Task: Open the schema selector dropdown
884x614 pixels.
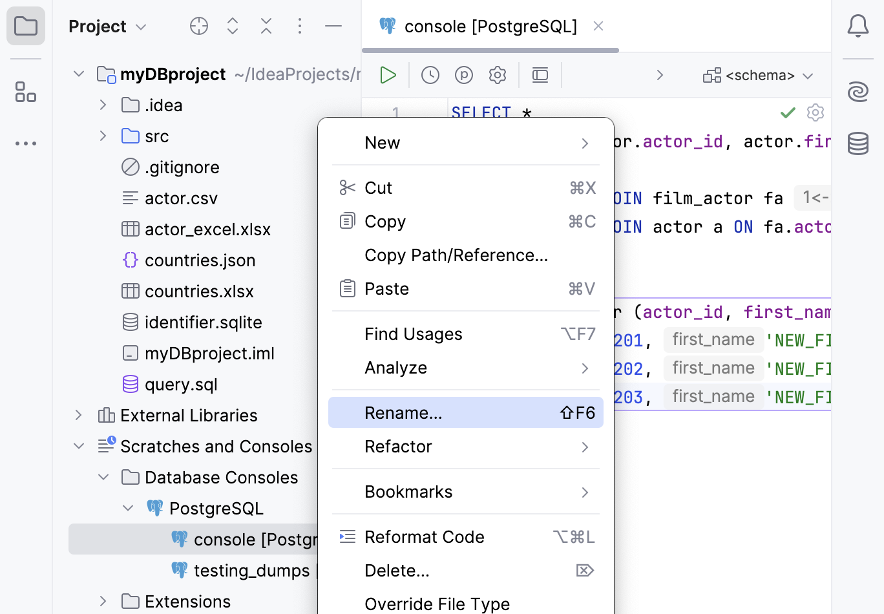Action: coord(757,75)
